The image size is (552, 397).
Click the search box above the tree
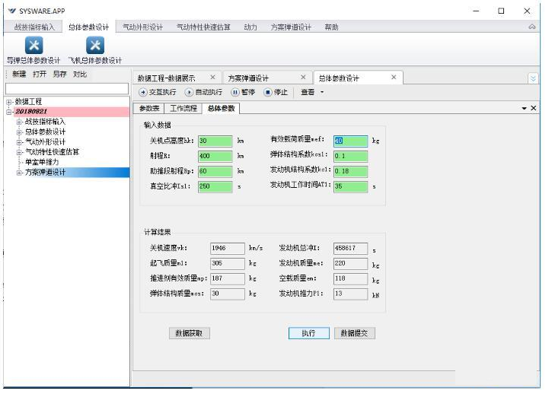pyautogui.click(x=67, y=88)
